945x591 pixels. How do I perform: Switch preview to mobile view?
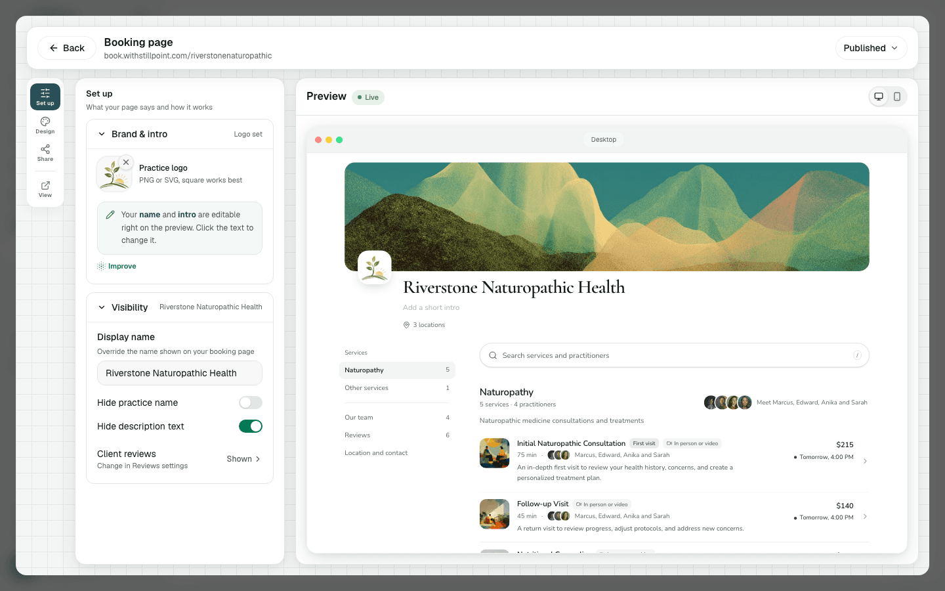point(897,97)
